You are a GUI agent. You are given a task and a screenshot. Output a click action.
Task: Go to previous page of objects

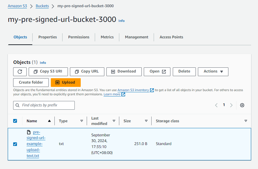216,105
